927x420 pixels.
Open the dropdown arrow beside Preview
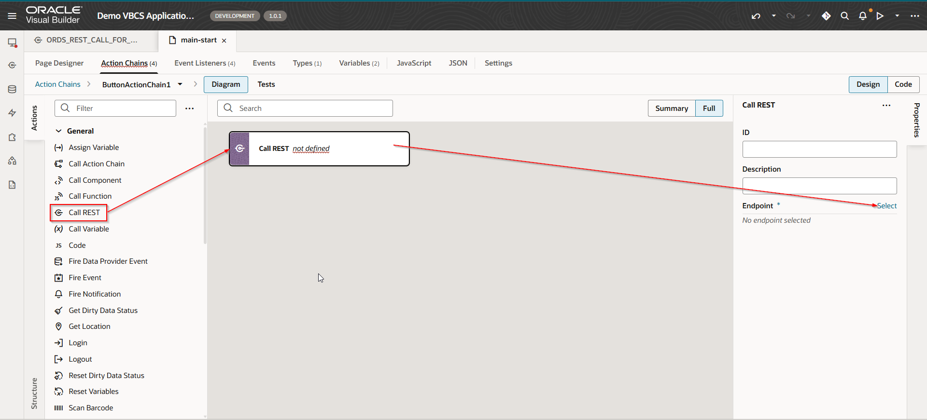click(897, 16)
